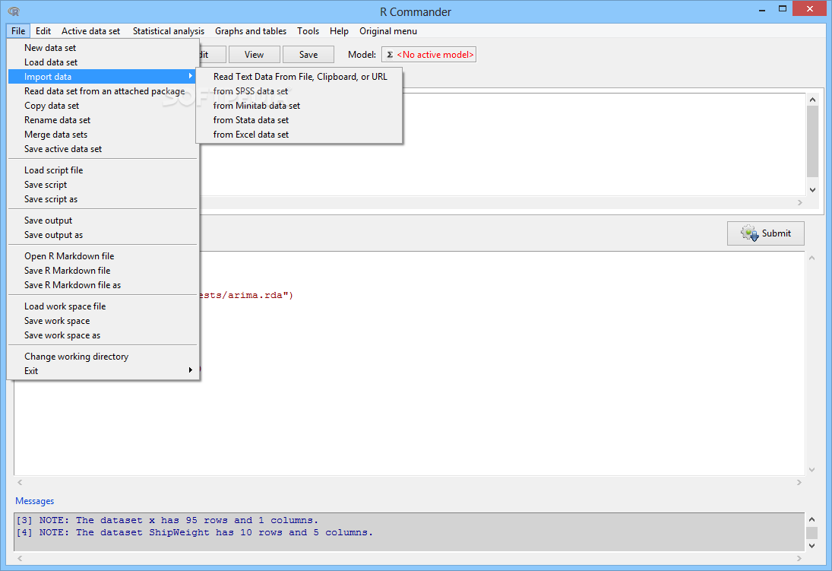Click down arrow of Messages scrollbar

tap(811, 545)
